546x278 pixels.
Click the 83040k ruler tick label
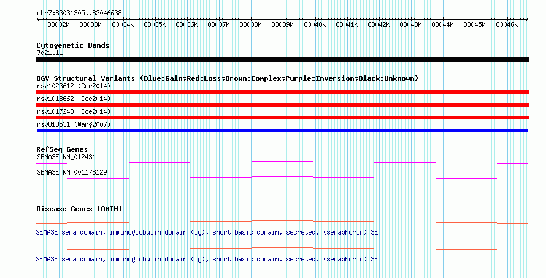315,25
